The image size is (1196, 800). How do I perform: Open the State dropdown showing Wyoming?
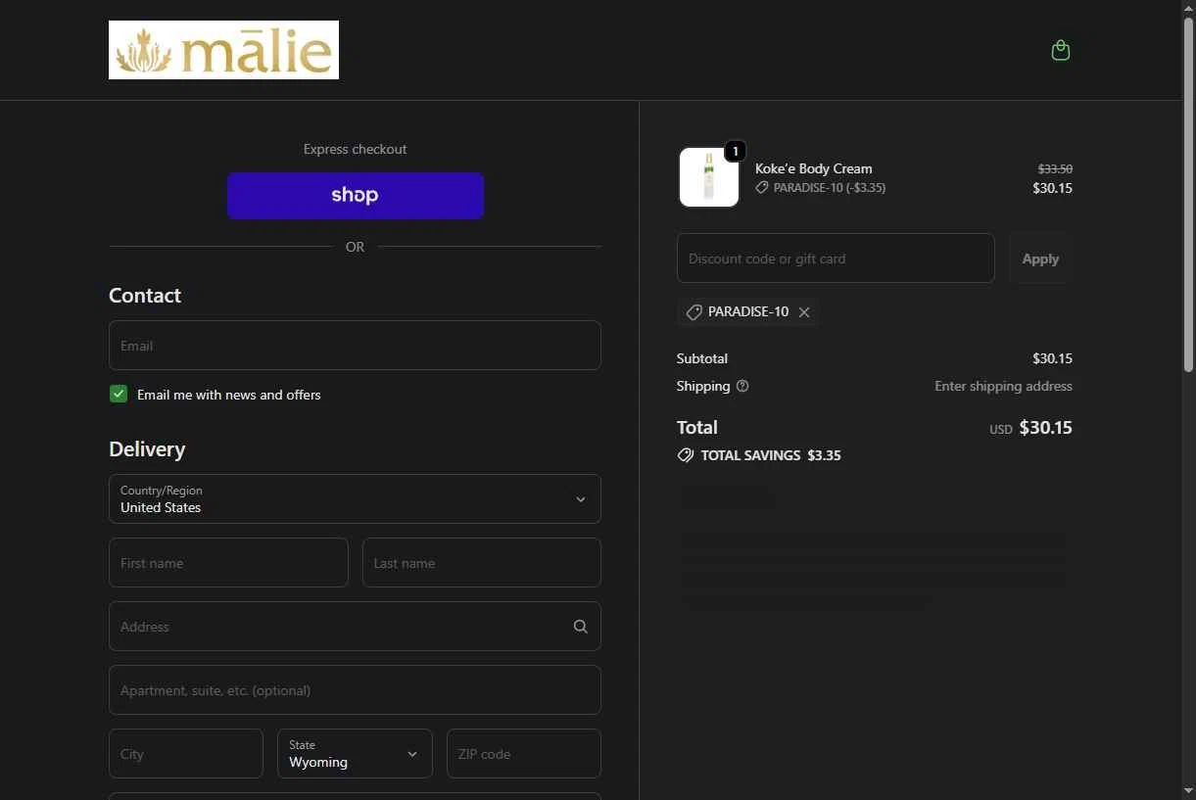coord(355,753)
